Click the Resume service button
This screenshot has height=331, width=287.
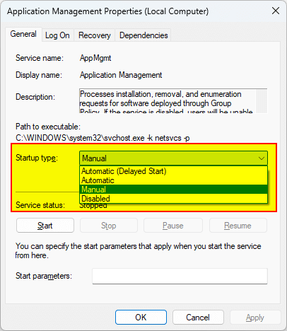238,226
